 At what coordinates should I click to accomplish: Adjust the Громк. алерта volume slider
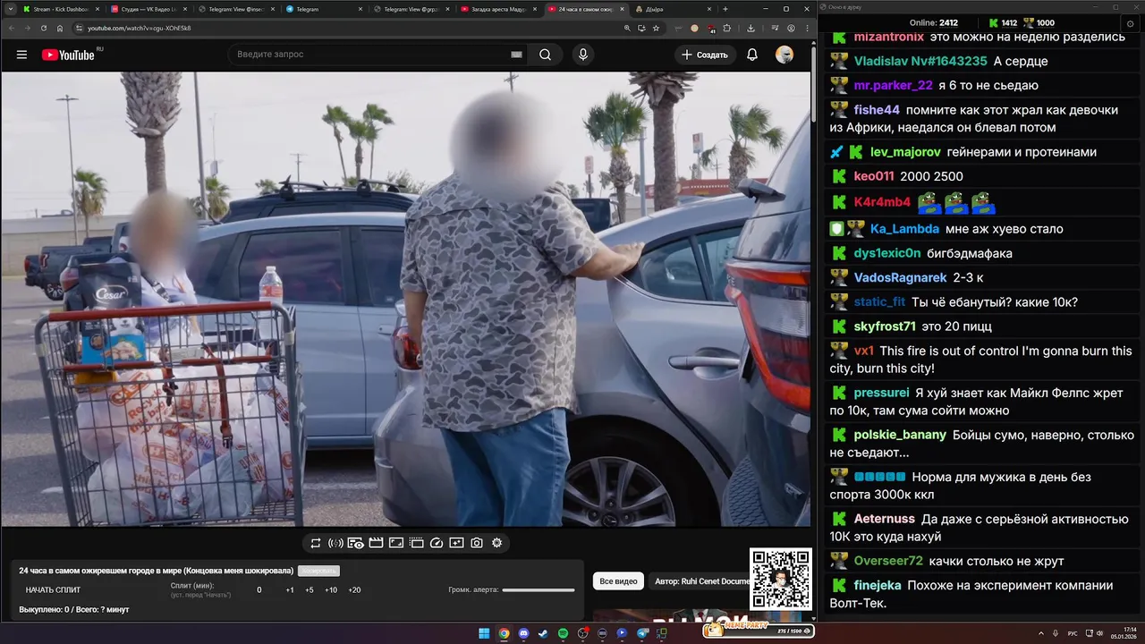point(539,590)
